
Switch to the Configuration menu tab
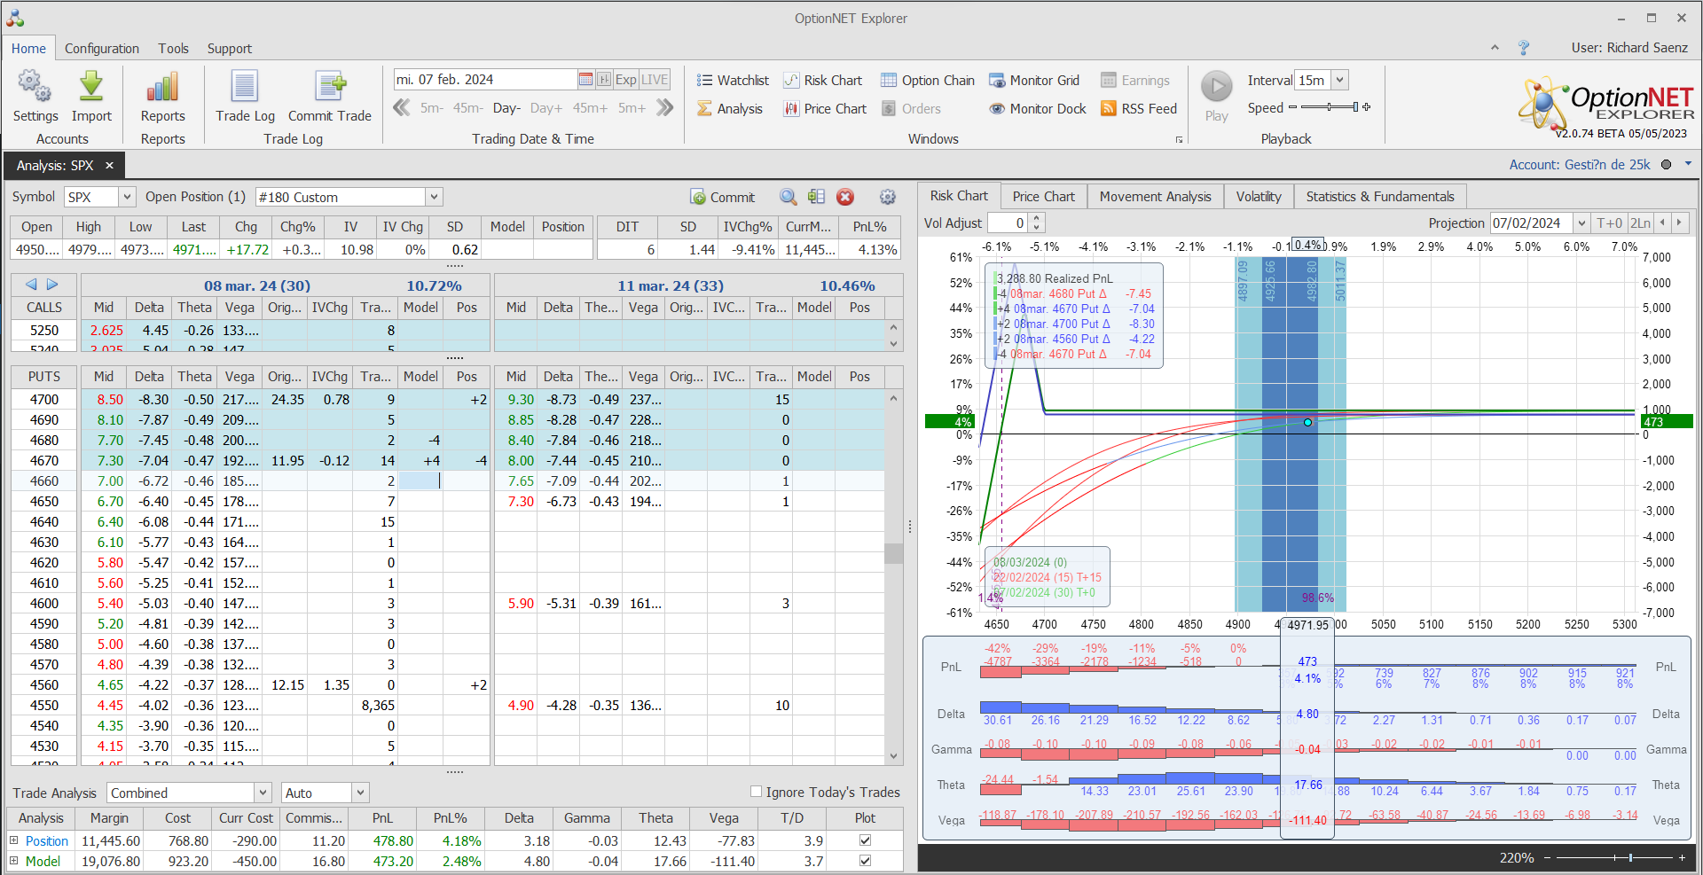click(x=102, y=49)
